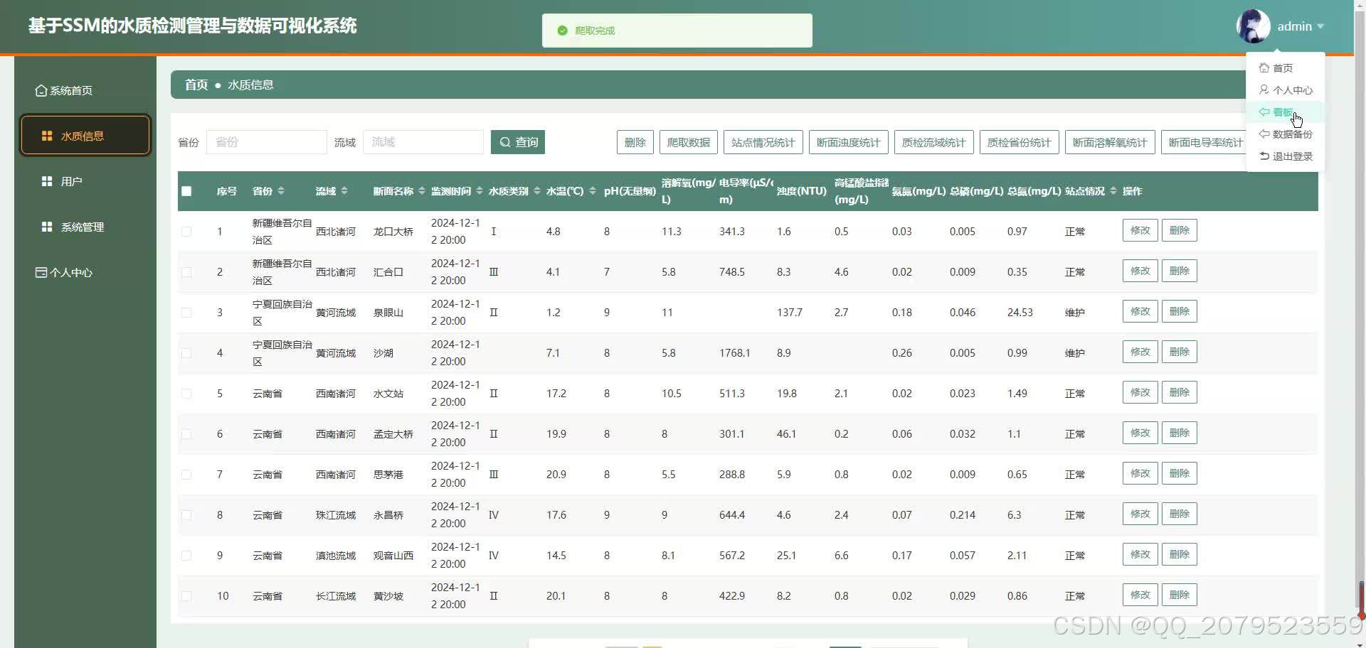
Task: Click the admin avatar picture
Action: (x=1253, y=26)
